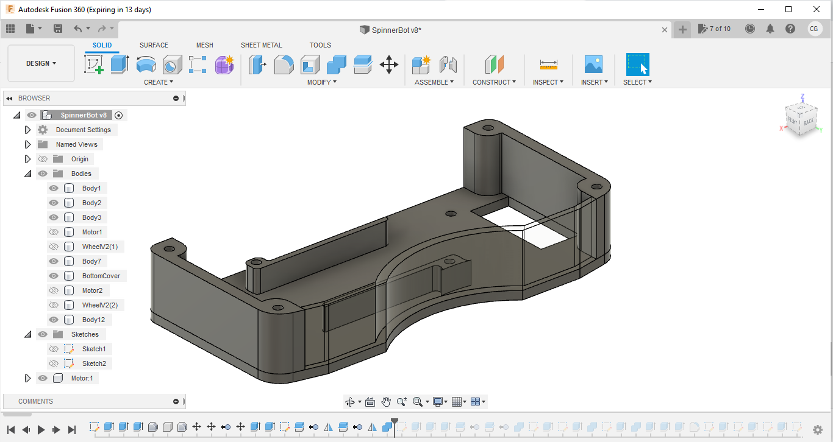Toggle visibility of BottomCover body
This screenshot has width=833, height=442.
(54, 276)
